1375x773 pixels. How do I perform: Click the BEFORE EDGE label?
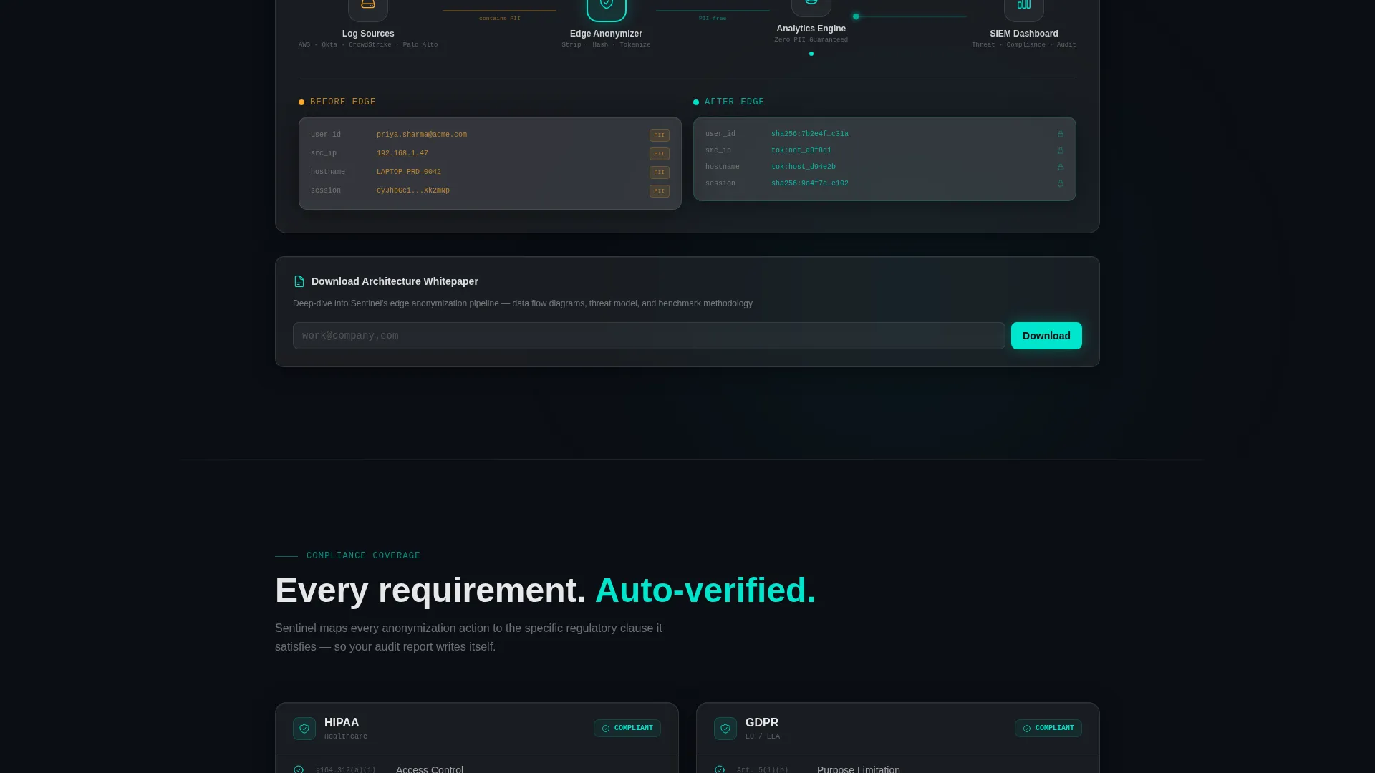pos(343,102)
